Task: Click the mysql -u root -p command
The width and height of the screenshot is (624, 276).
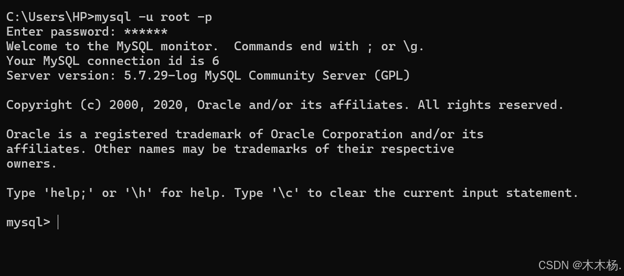Action: (153, 17)
